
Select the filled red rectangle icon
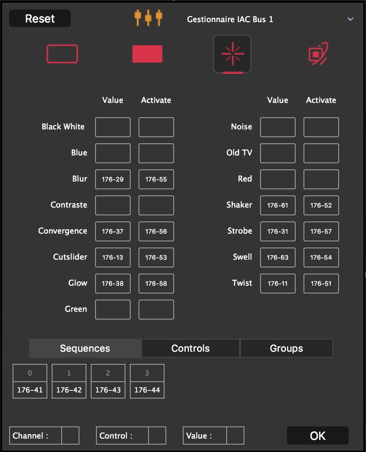[x=147, y=54]
